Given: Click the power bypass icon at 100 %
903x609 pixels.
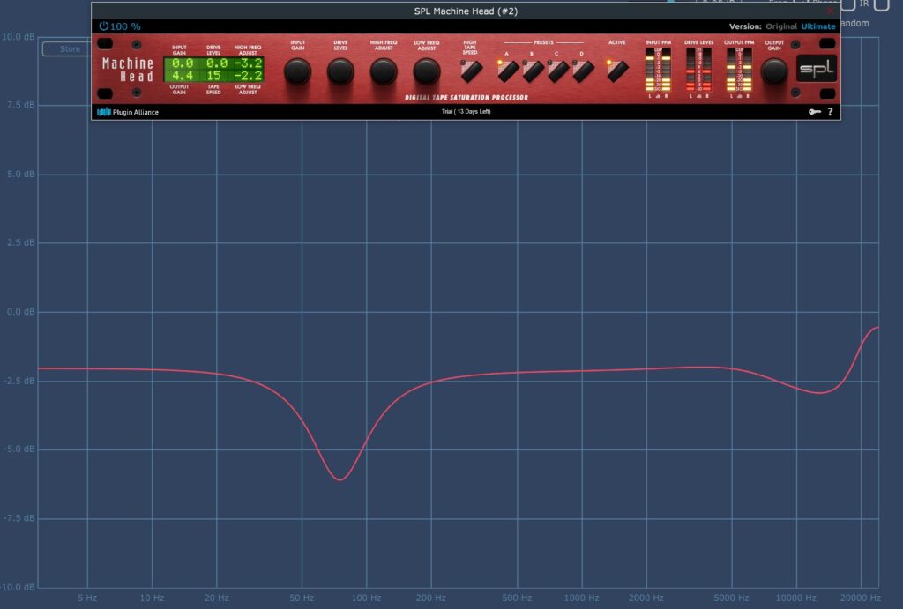Looking at the screenshot, I should tap(104, 26).
